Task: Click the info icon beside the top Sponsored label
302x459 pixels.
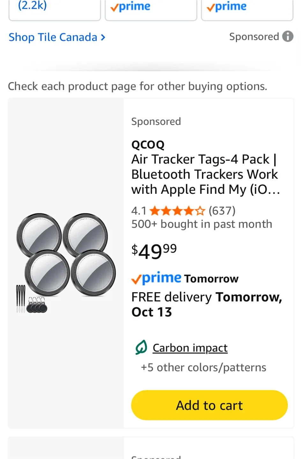Action: (288, 36)
